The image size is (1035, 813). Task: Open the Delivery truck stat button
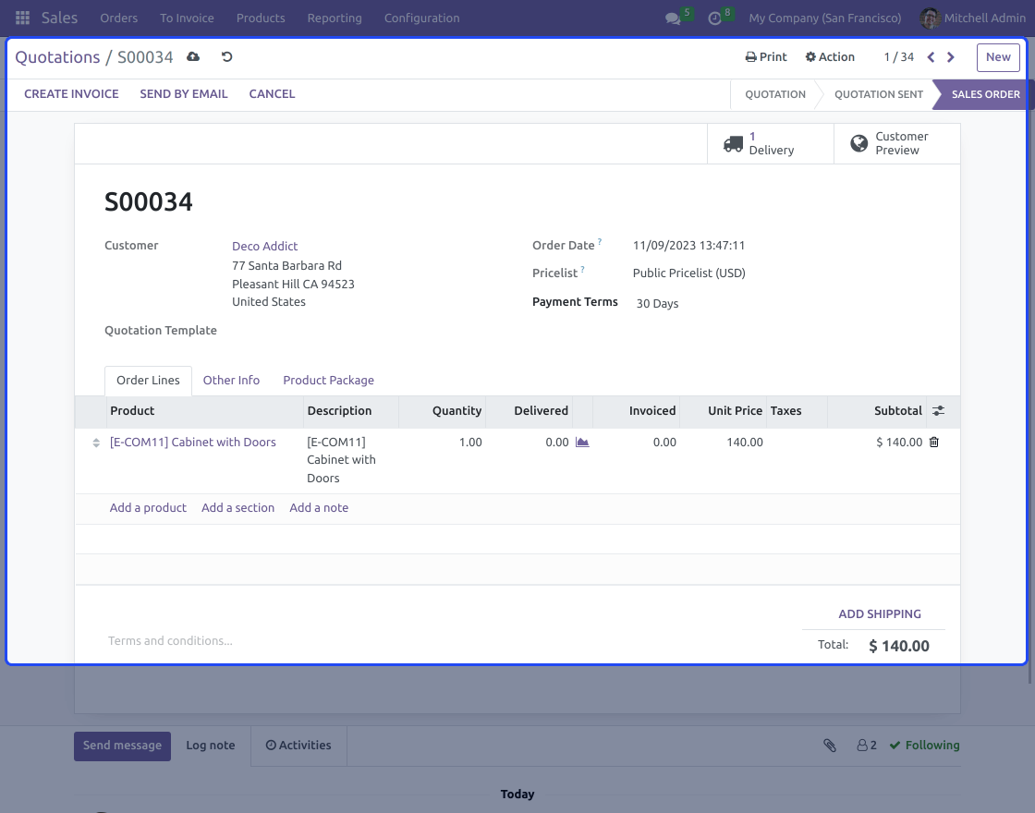(x=771, y=143)
